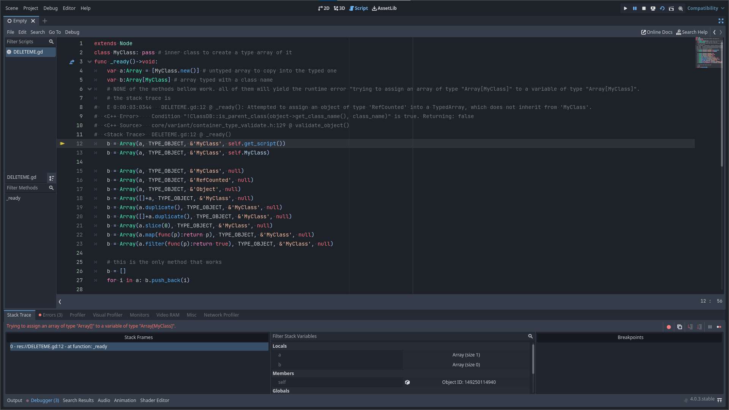The height and width of the screenshot is (410, 729).
Task: Step into the next line in debugger
Action: [x=691, y=327]
